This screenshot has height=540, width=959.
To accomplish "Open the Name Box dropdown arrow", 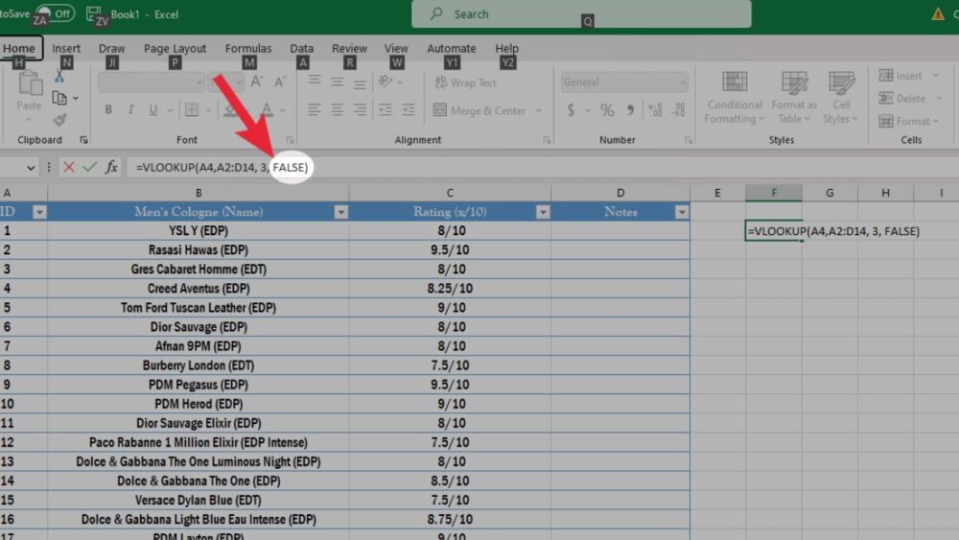I will (30, 168).
